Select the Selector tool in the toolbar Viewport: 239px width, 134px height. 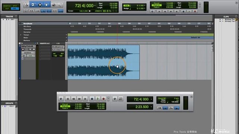[40, 5]
